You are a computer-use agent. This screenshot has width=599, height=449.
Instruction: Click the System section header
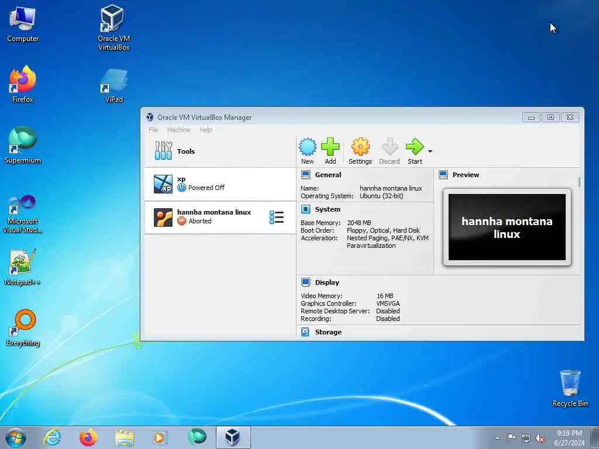(x=328, y=209)
